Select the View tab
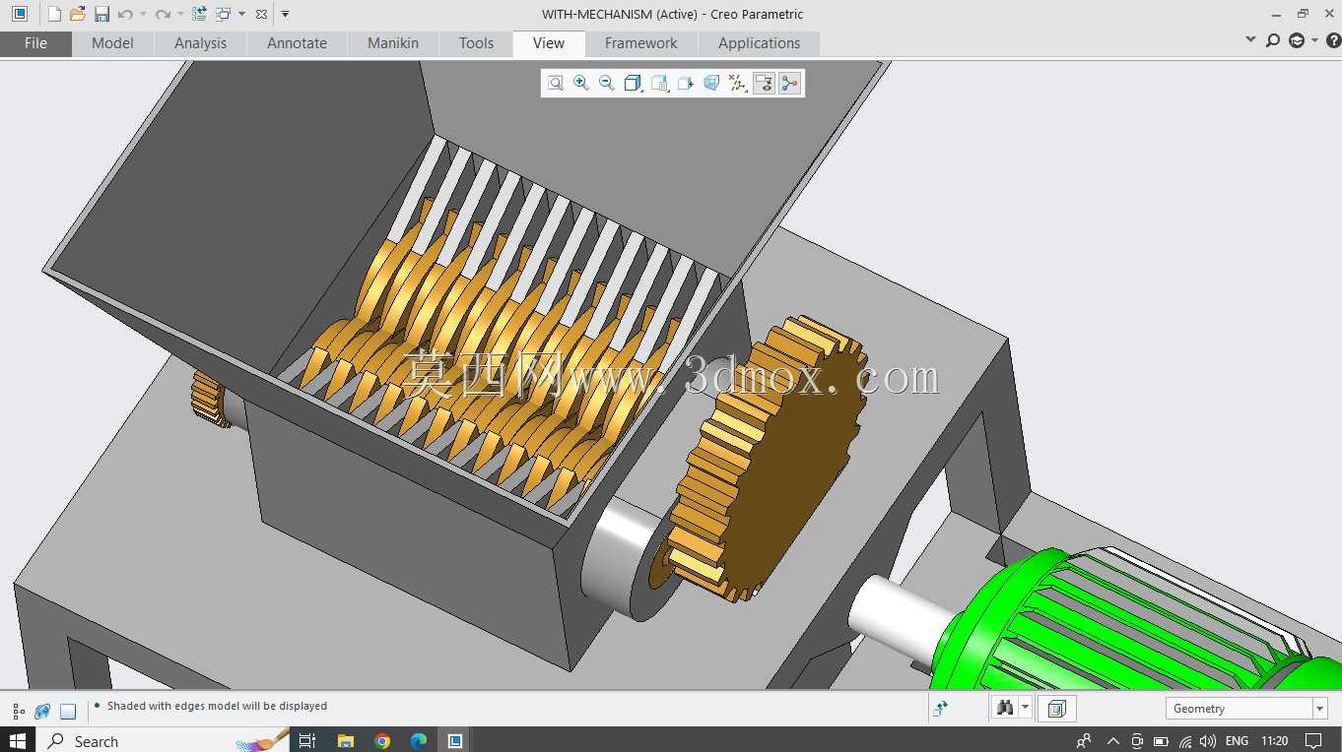 (x=549, y=43)
